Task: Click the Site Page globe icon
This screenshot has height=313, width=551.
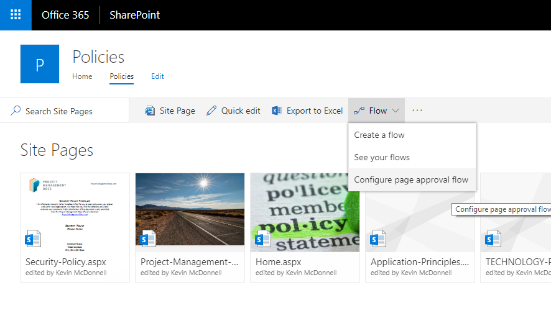Action: pos(150,111)
